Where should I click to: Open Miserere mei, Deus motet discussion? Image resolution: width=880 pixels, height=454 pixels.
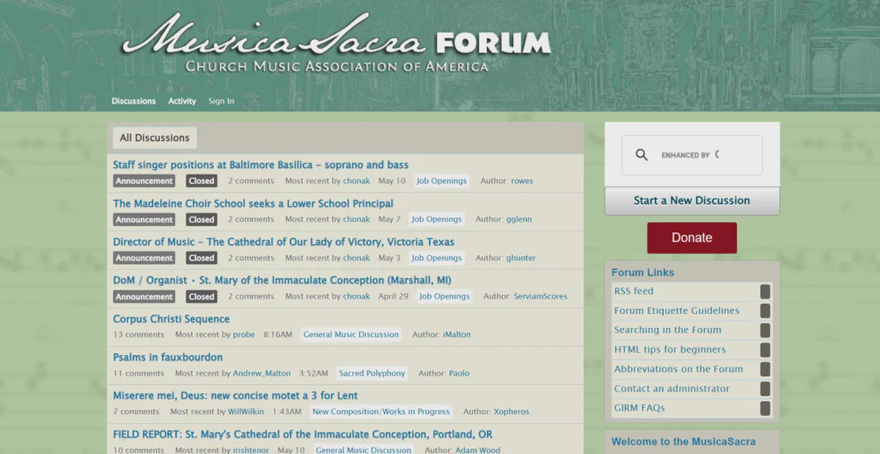pyautogui.click(x=235, y=395)
